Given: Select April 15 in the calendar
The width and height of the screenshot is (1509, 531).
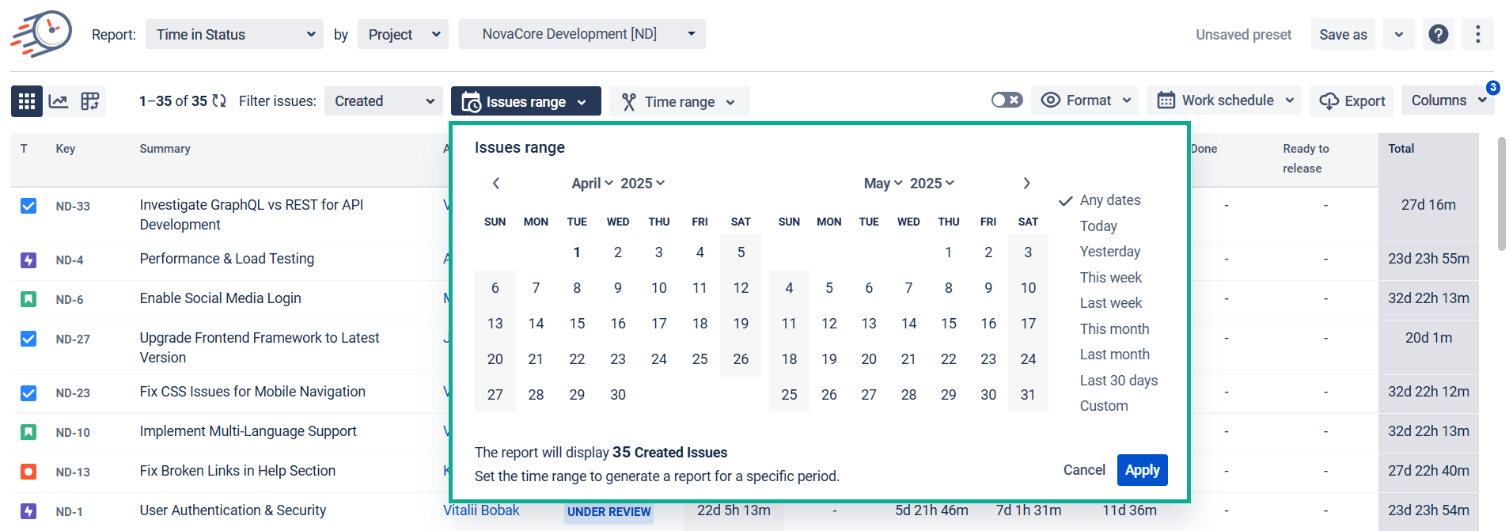Looking at the screenshot, I should (x=577, y=324).
